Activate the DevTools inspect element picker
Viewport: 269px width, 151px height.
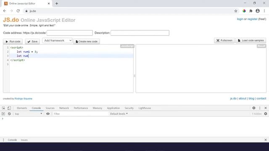[3, 108]
